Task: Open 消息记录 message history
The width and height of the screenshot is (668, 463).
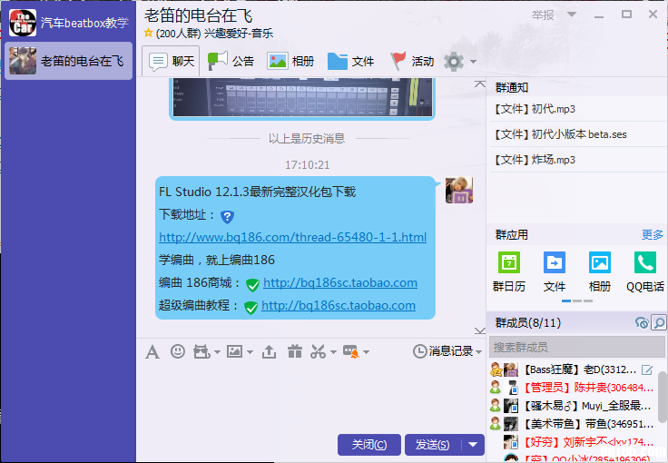Action: click(446, 351)
